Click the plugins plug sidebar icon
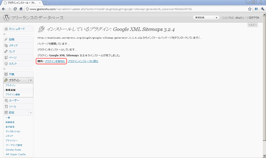 [6, 80]
